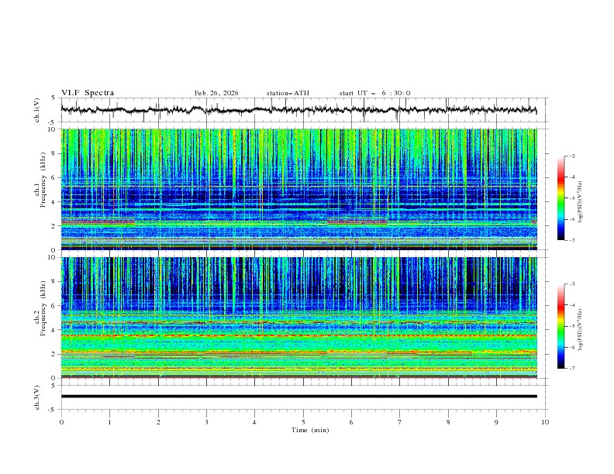The height and width of the screenshot is (474, 614).
Task: Click the 'VLF Spectra' title text
Action: coord(88,93)
